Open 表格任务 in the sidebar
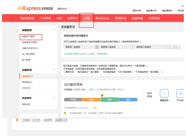Viewport: 186px width, 136px height. (26, 104)
